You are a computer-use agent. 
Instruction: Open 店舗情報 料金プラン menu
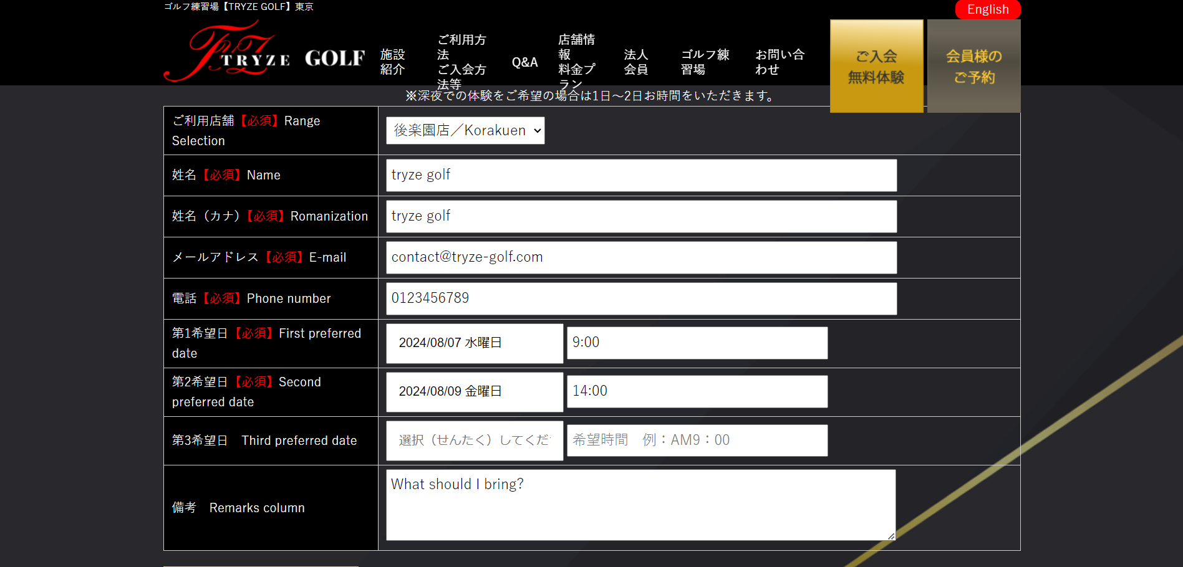(x=577, y=62)
